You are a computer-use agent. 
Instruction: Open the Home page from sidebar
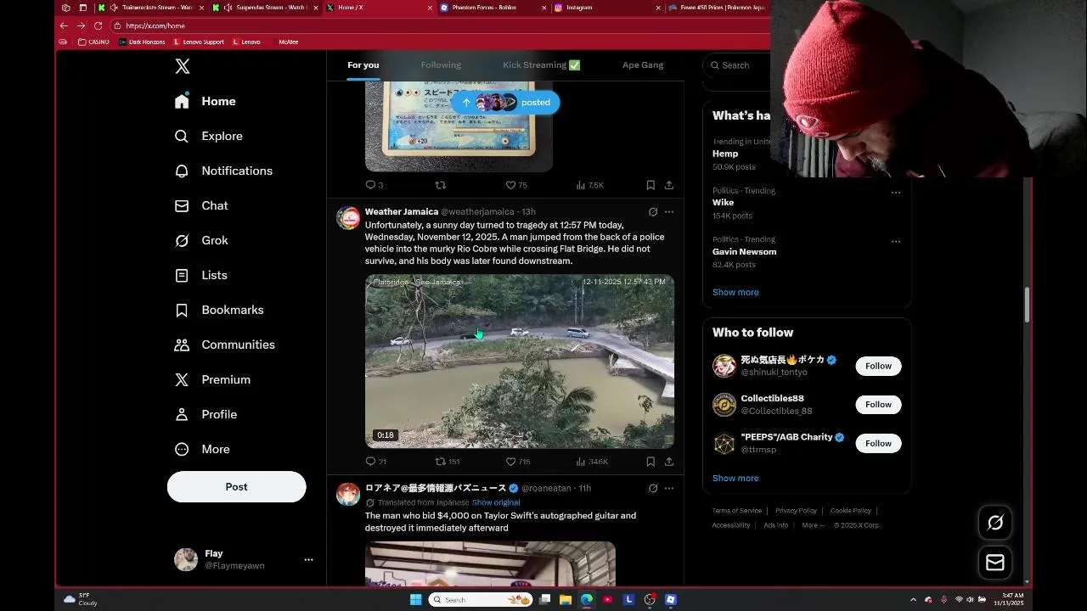click(x=206, y=101)
